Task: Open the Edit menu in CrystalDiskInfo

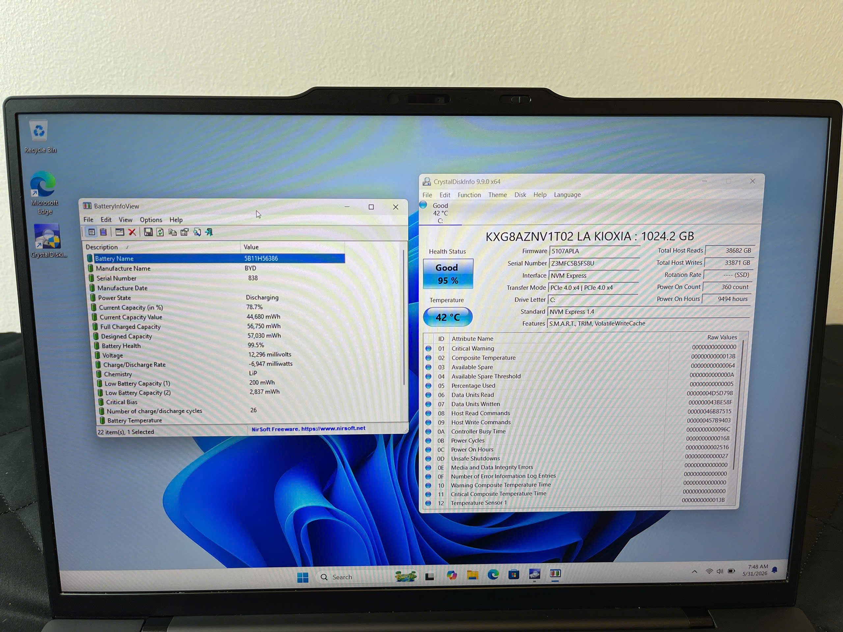Action: [445, 195]
